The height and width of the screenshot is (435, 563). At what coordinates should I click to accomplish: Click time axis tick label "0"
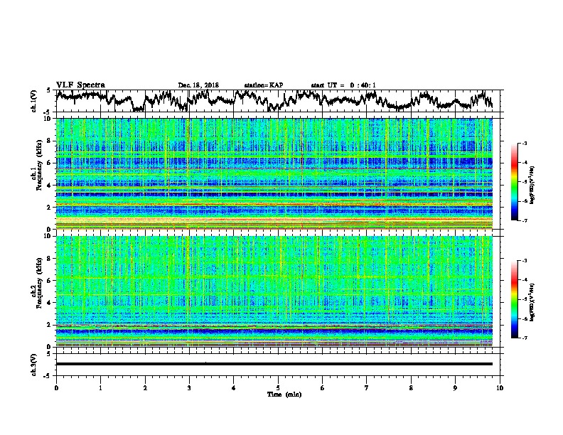click(56, 388)
